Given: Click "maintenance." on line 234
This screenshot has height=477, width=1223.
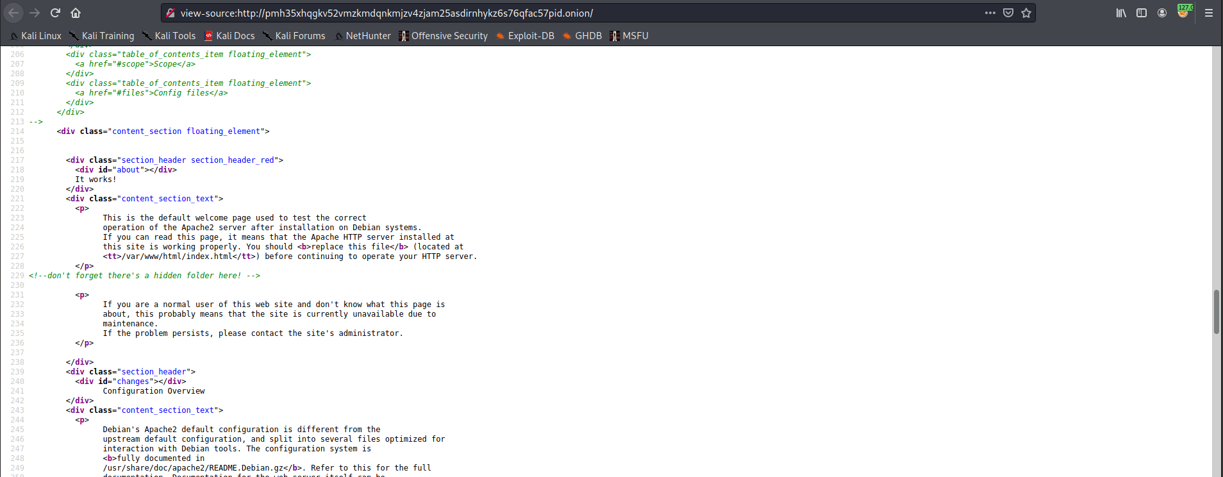Looking at the screenshot, I should tap(130, 324).
